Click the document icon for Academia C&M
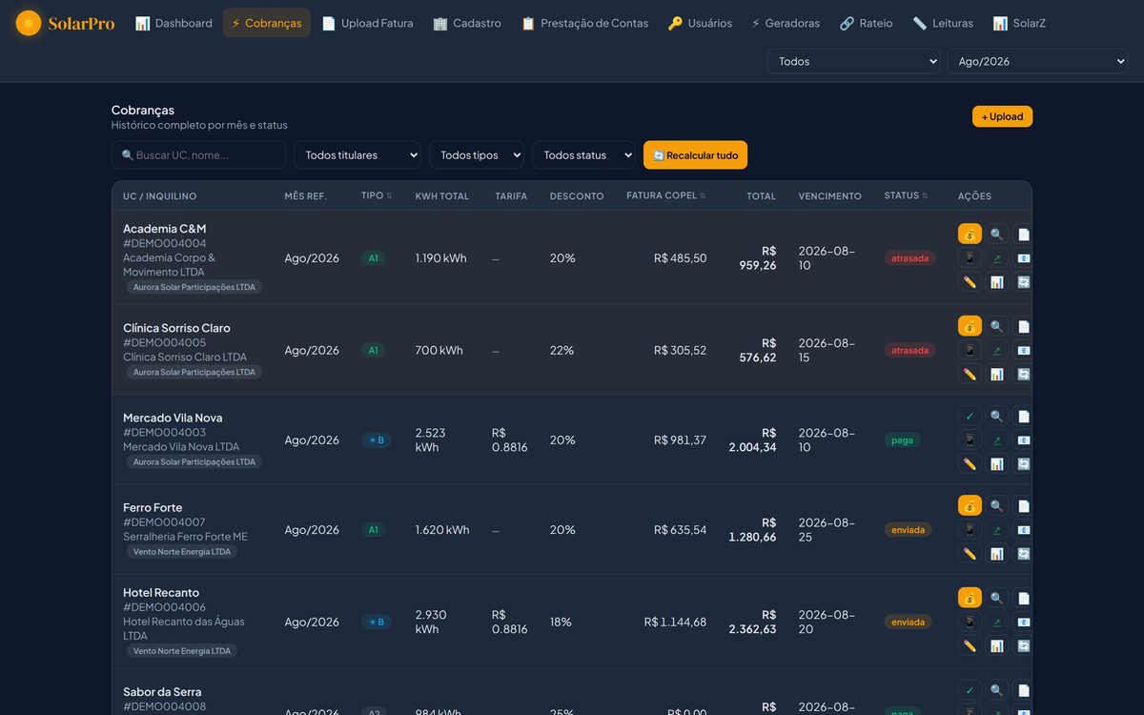The image size is (1144, 715). tap(1023, 234)
